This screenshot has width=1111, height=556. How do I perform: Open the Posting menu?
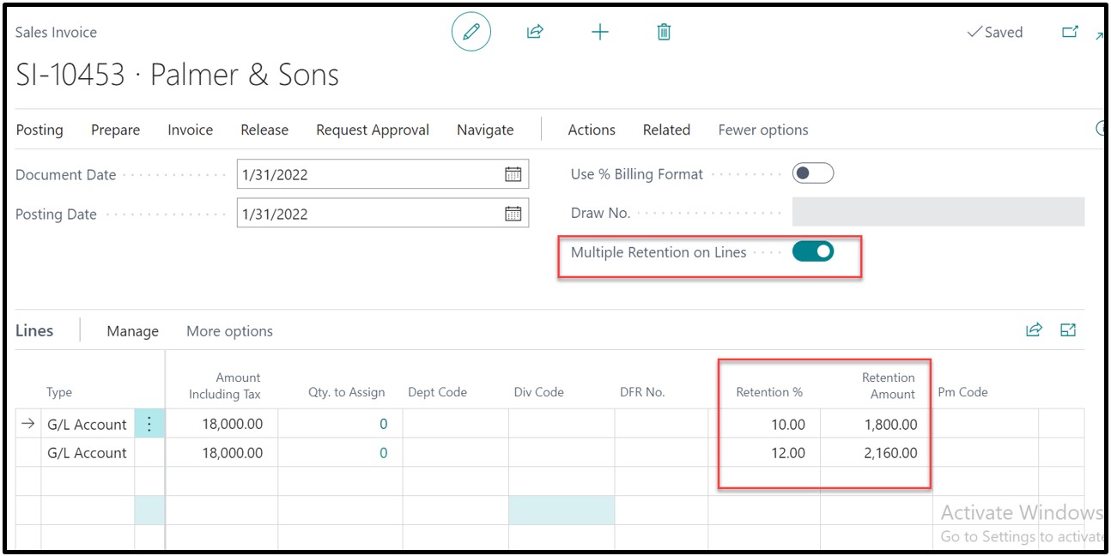pos(39,130)
